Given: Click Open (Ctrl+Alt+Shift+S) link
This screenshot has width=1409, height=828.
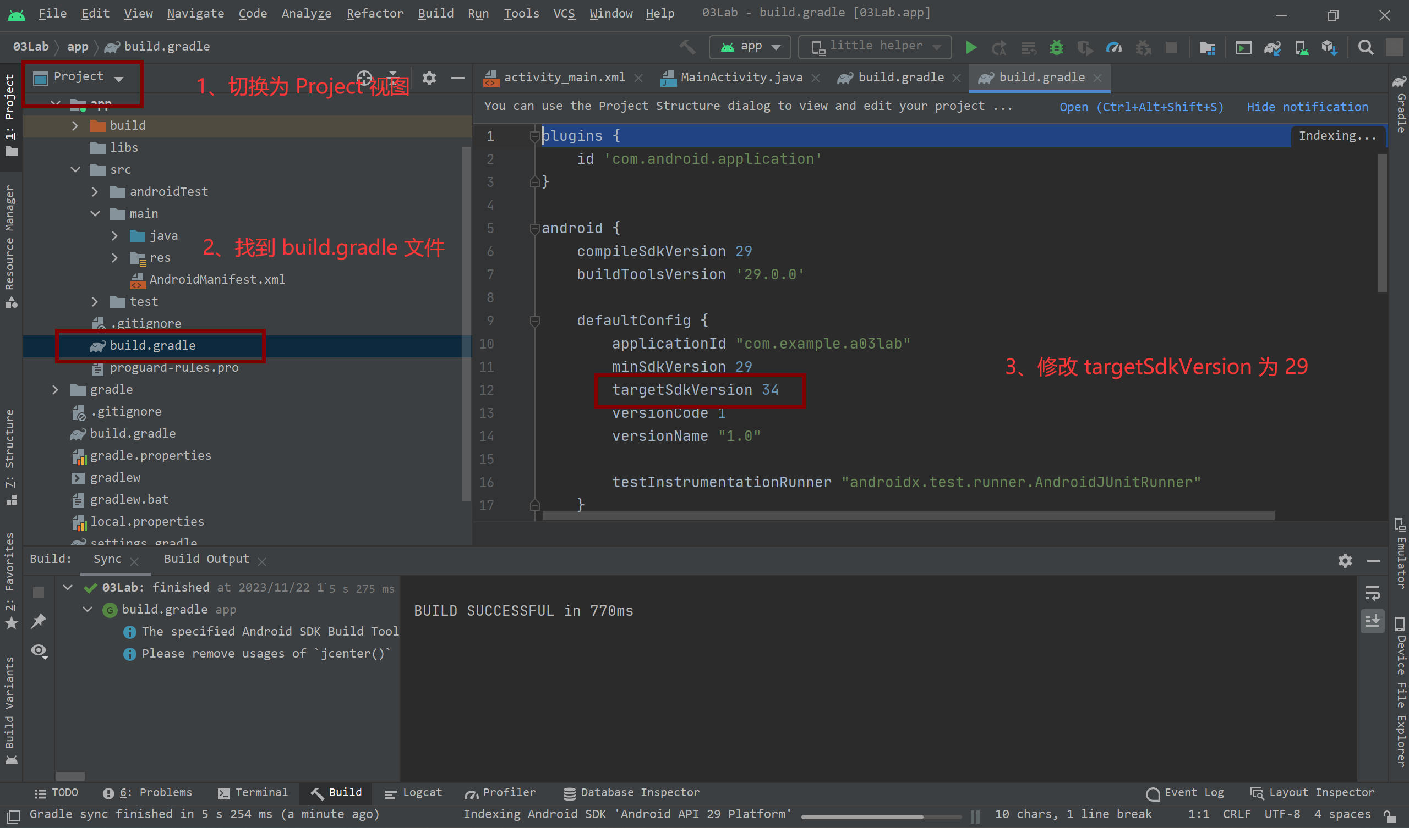Looking at the screenshot, I should (1141, 107).
